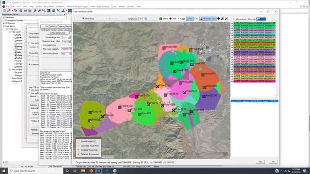Click the Pole4856 site marker on map
This screenshot has height=174, width=310.
pyautogui.click(x=164, y=48)
